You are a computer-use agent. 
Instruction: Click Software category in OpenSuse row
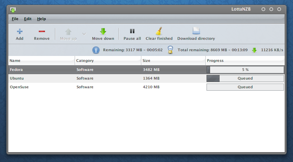point(85,87)
